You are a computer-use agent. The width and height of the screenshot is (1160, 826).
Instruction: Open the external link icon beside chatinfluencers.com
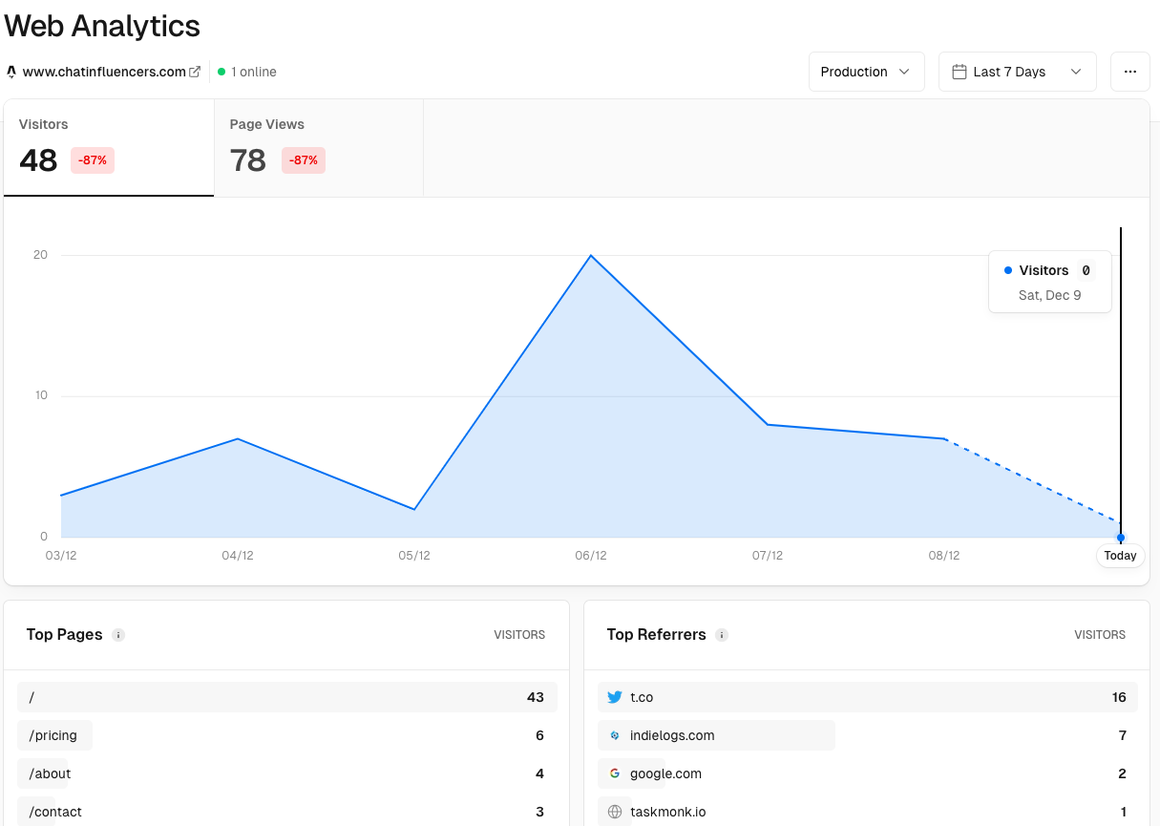(x=195, y=72)
